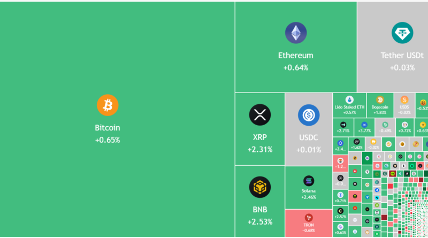428x238 pixels.
Task: Click the TRON red logo icon
Action: 308,217
